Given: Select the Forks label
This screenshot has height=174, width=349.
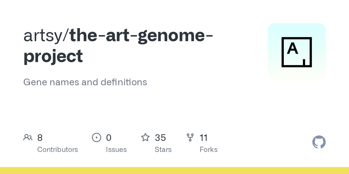Looking at the screenshot, I should click(x=209, y=150).
